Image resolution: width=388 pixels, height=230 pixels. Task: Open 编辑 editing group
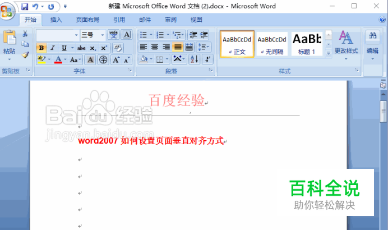point(372,45)
